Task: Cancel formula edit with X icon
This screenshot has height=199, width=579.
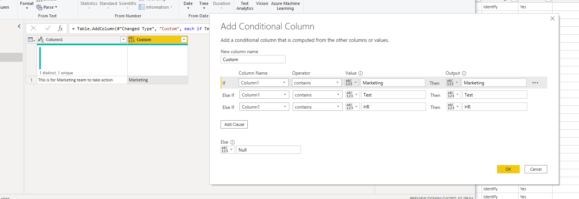Action: coord(34,28)
